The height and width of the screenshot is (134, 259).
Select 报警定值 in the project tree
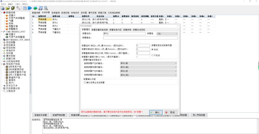(13, 26)
